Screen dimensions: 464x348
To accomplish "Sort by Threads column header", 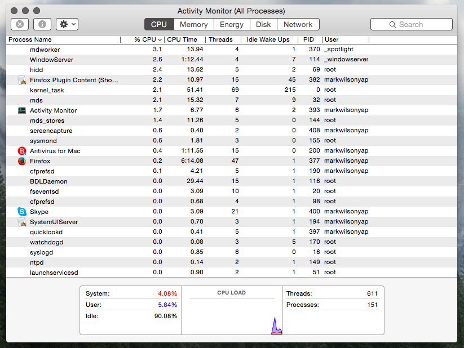I will (223, 39).
